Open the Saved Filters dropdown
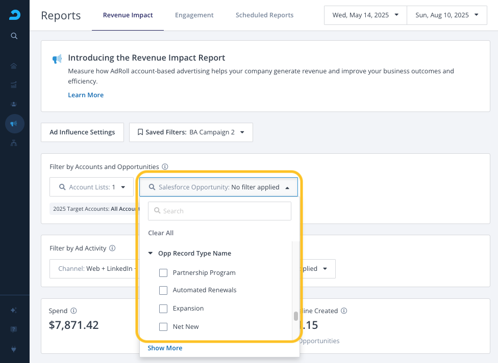This screenshot has width=498, height=363. [x=191, y=132]
